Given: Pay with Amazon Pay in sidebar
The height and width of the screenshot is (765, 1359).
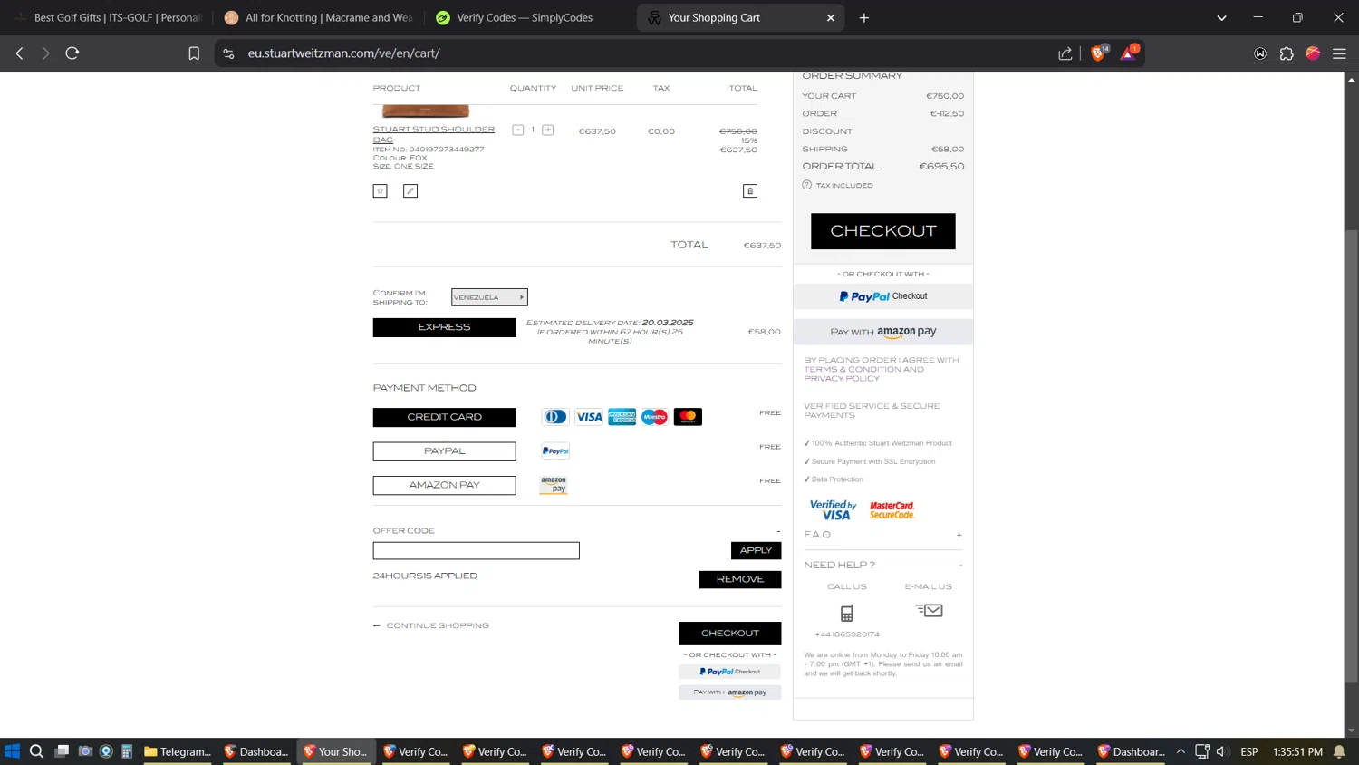Looking at the screenshot, I should (x=882, y=332).
